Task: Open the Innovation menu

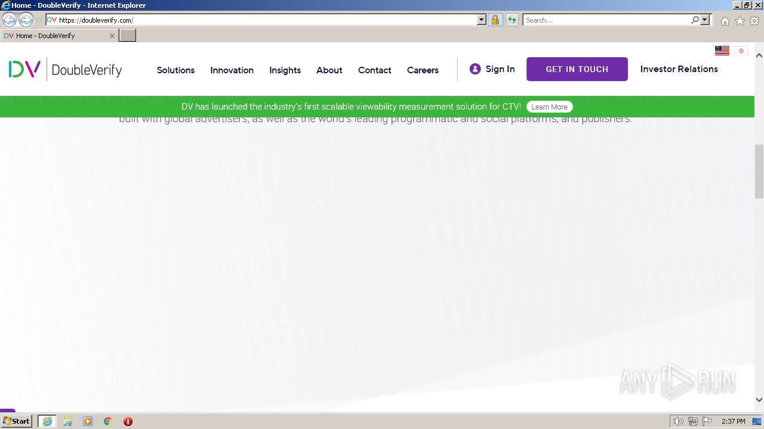Action: (232, 70)
